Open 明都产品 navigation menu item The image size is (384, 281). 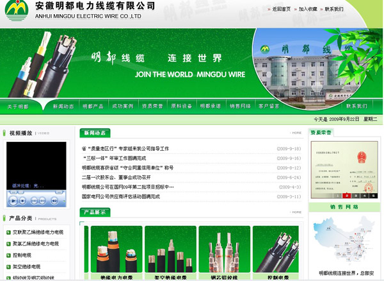point(93,106)
